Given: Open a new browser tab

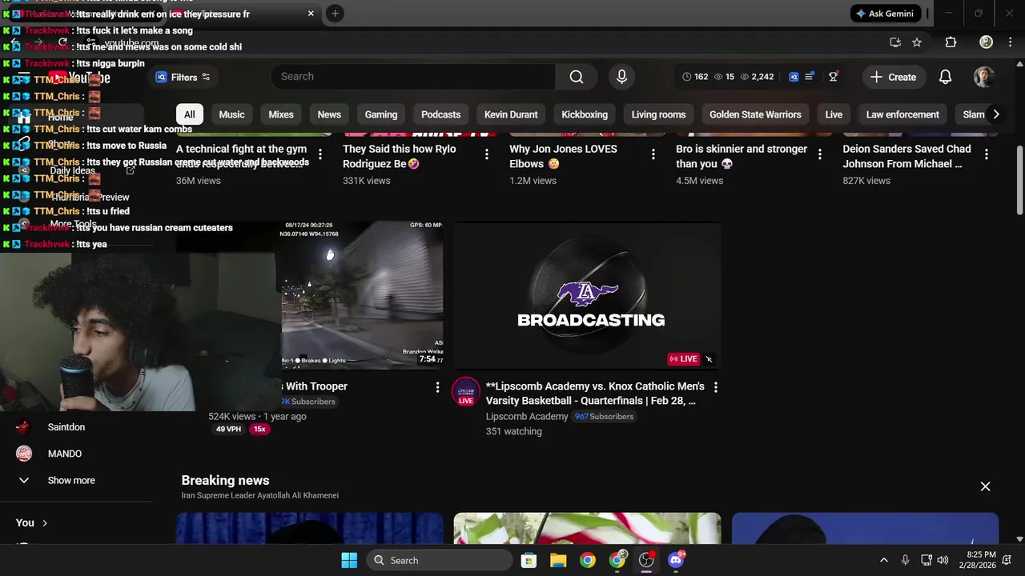Looking at the screenshot, I should coord(335,14).
